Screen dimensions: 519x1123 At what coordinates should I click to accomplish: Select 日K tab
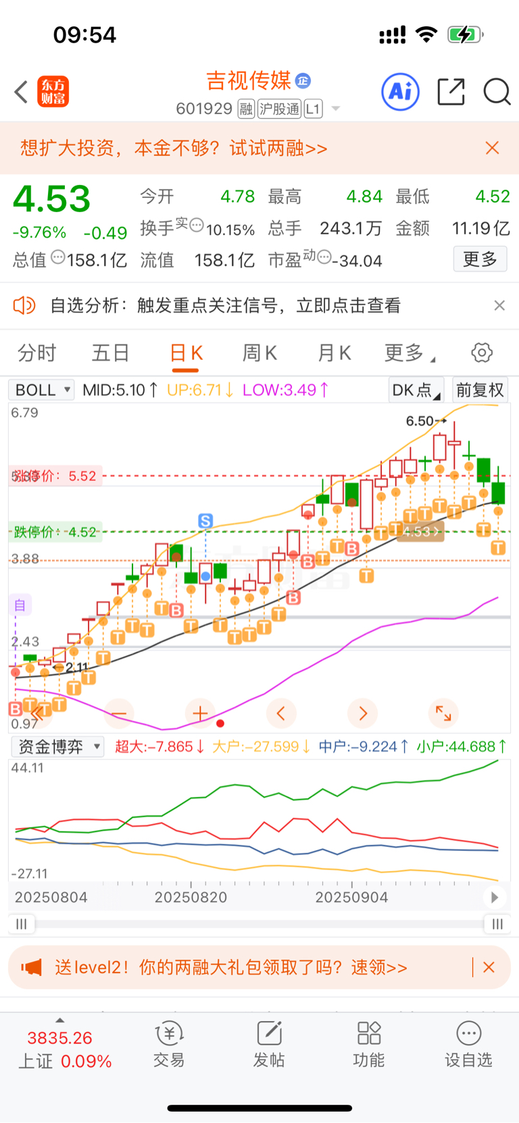coord(186,352)
